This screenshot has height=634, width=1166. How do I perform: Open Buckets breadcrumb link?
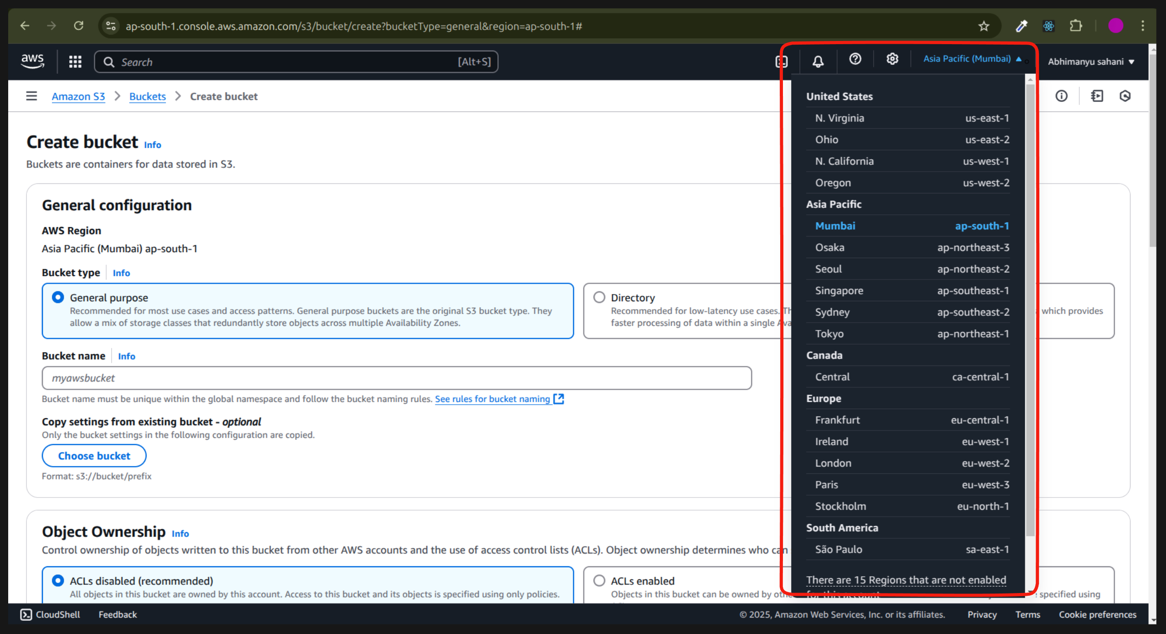(x=148, y=96)
